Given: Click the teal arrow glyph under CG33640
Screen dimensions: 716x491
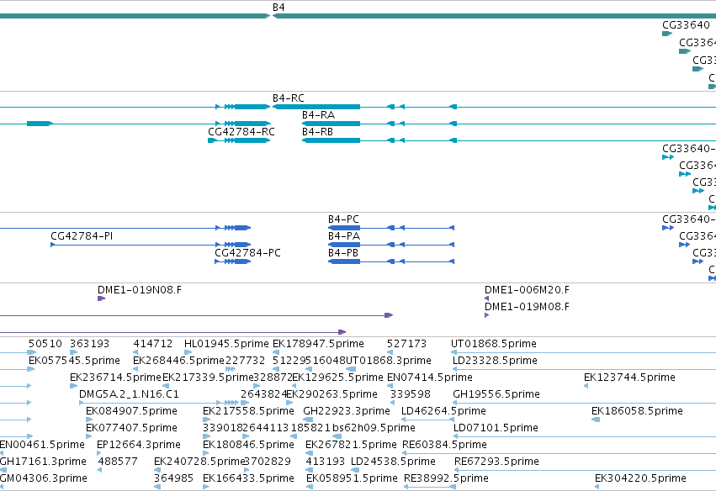Looking at the screenshot, I should coord(667,34).
